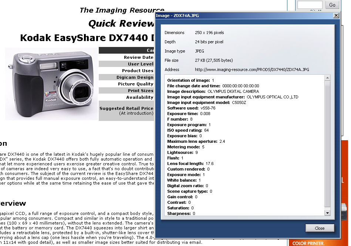Select 'Maximum lens aperture' 2.4 row

(x=196, y=141)
